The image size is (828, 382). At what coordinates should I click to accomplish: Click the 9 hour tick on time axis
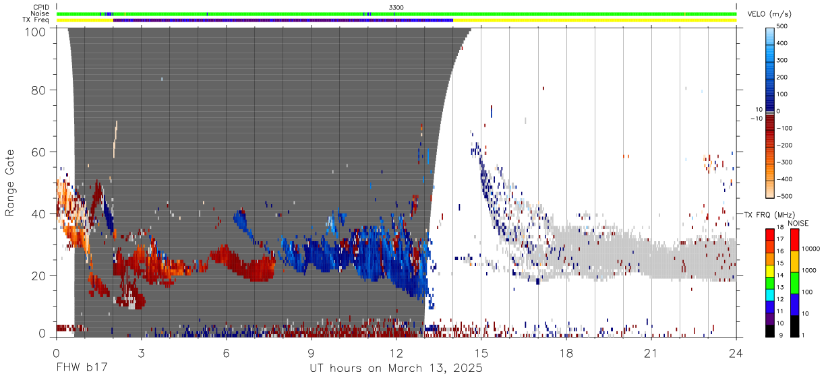[x=312, y=352]
